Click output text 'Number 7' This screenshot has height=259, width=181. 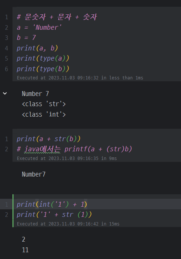coord(35,94)
